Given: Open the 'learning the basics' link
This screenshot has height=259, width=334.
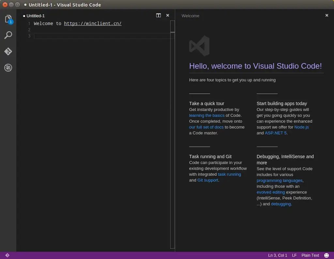Looking at the screenshot, I should (206, 116).
